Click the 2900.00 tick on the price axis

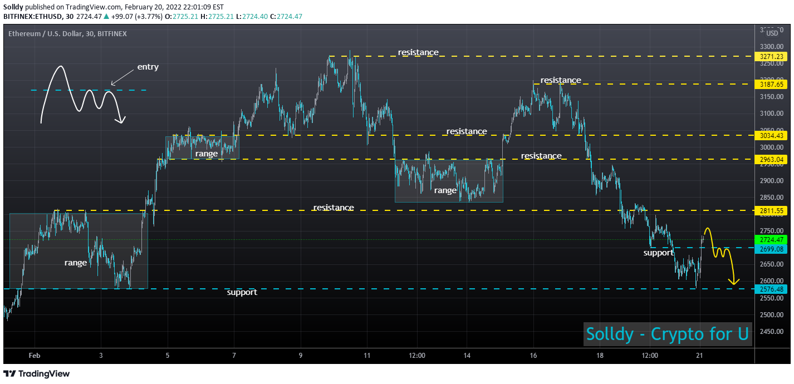[772, 181]
